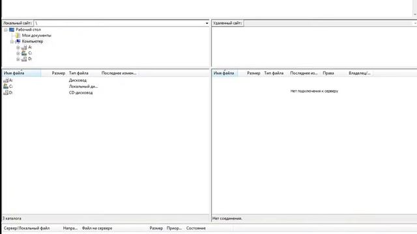Expand the D: drive tree node
Viewport: 417px width, 234px height.
[18, 59]
